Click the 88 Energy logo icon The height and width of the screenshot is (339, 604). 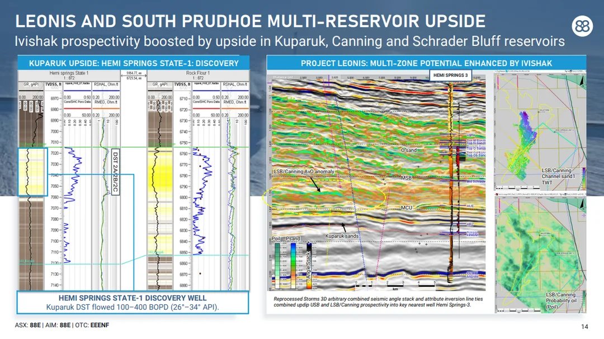click(x=582, y=26)
